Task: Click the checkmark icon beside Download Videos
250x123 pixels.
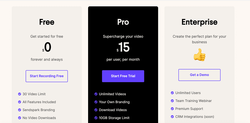Action: pos(96,110)
